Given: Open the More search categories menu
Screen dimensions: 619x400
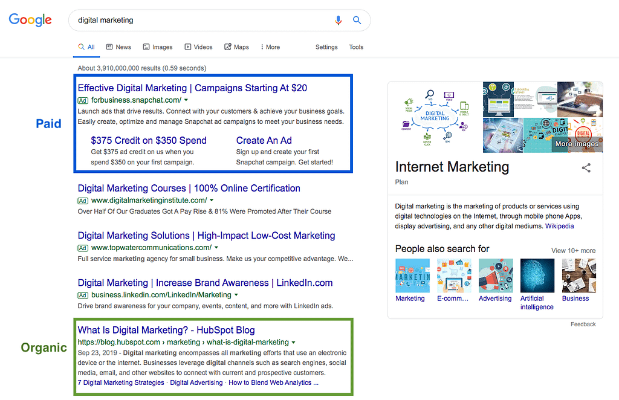Looking at the screenshot, I should [270, 47].
